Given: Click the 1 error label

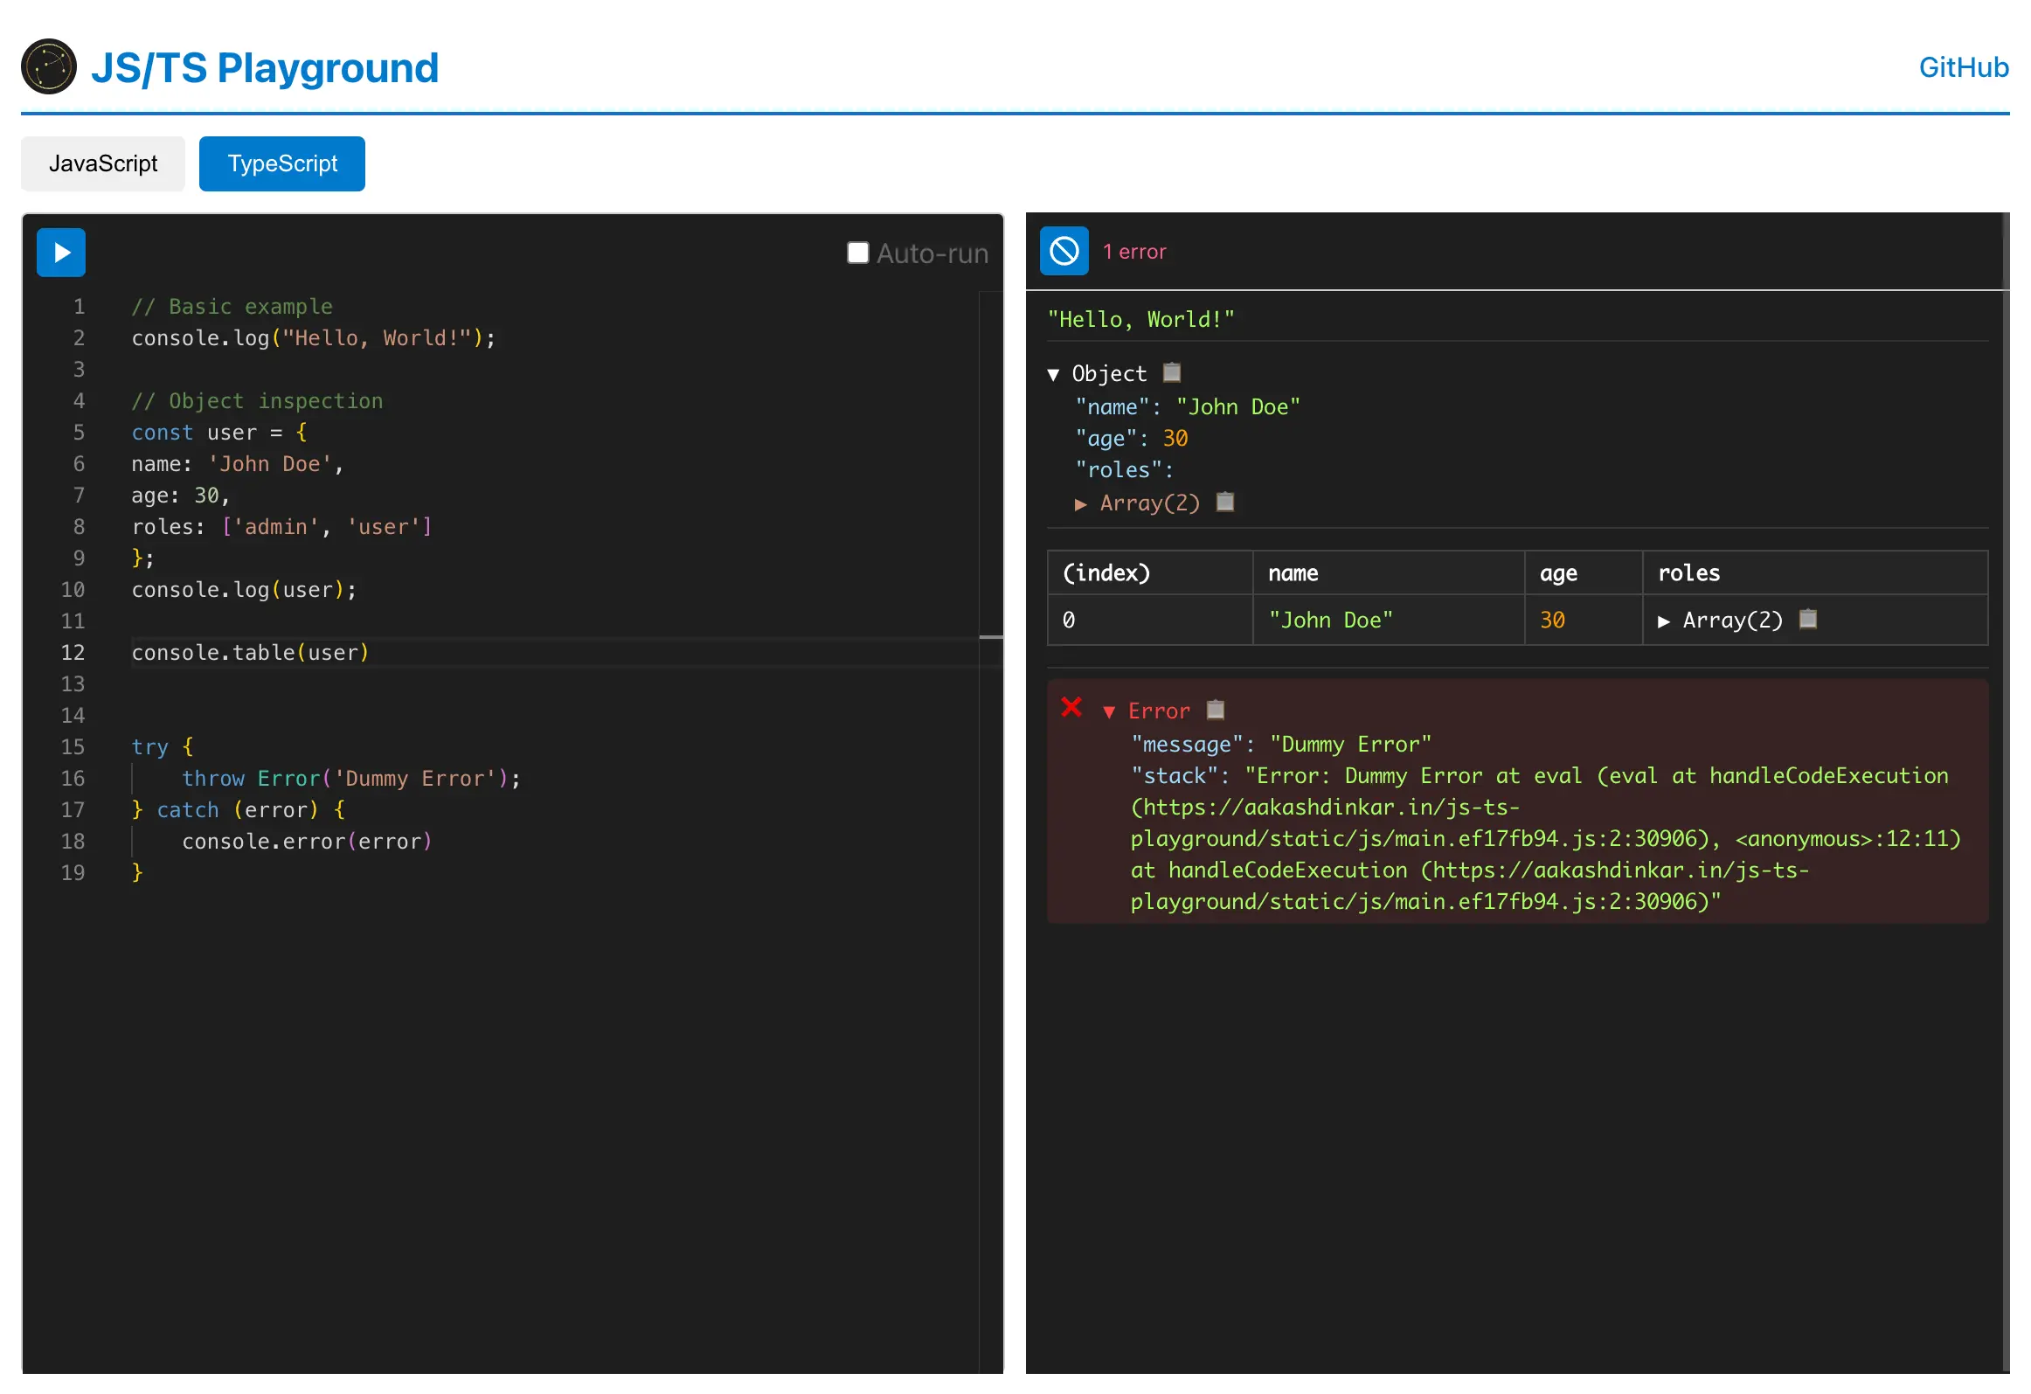Looking at the screenshot, I should (x=1134, y=252).
